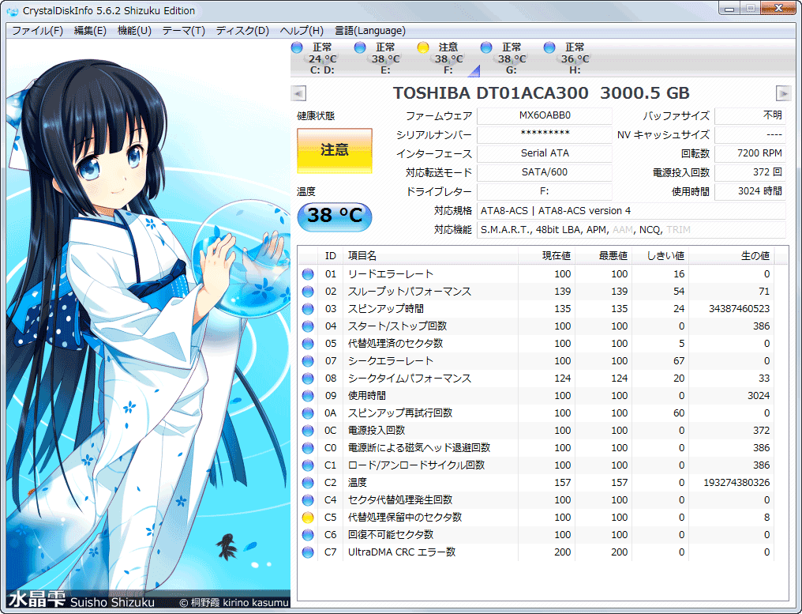Click status icon for ID 07 シークエラーレート
Image resolution: width=802 pixels, height=614 pixels.
point(308,361)
